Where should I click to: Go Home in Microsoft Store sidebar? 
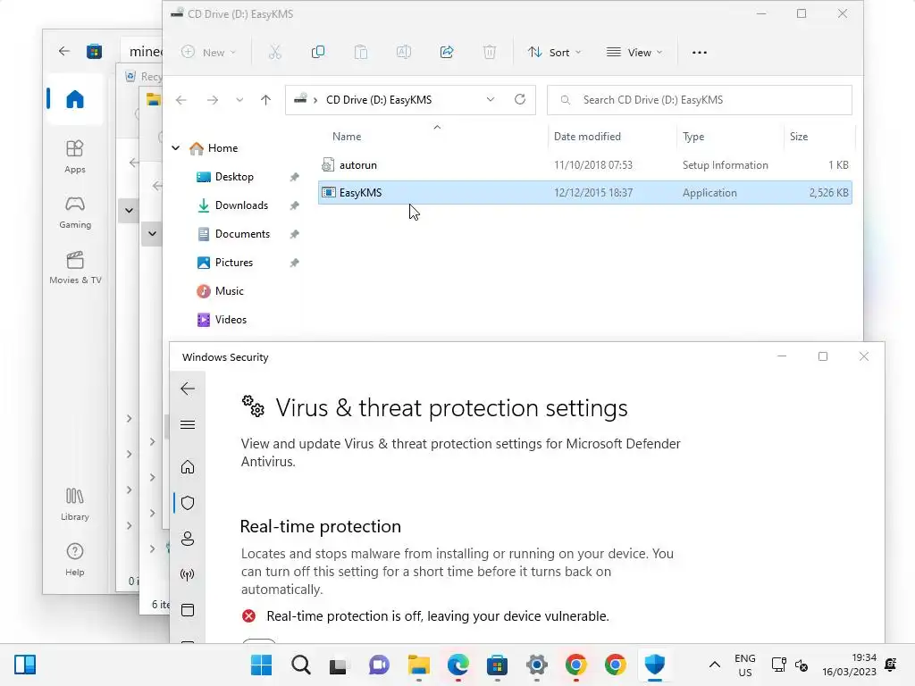[75, 99]
